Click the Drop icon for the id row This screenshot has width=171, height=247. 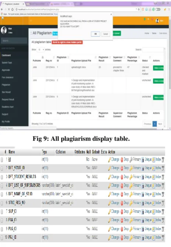tap(122, 160)
